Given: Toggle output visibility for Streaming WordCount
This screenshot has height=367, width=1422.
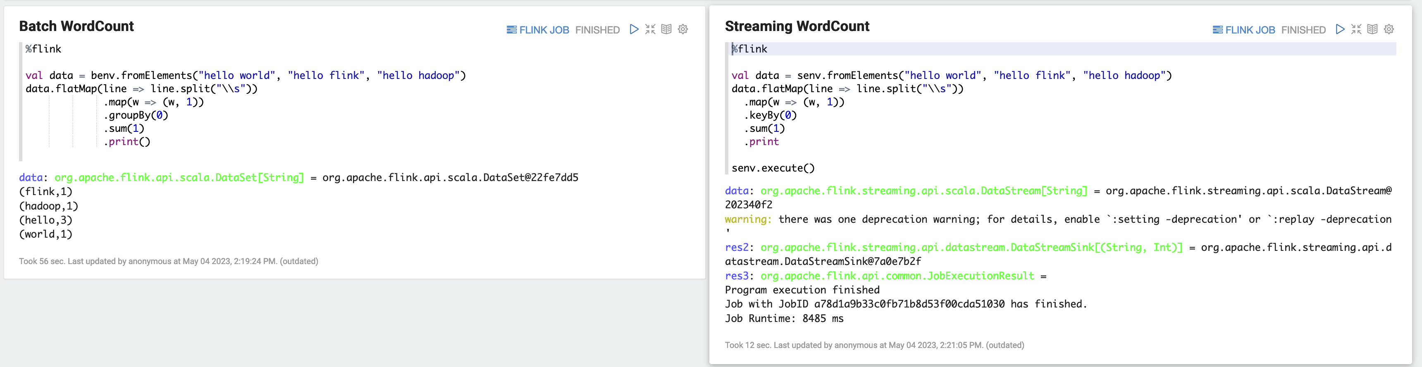Looking at the screenshot, I should [x=1372, y=29].
